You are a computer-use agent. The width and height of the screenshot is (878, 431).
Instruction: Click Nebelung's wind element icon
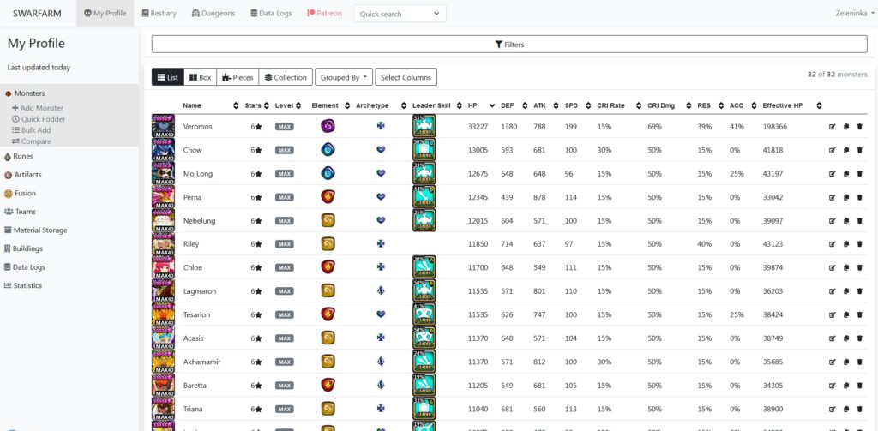click(x=328, y=220)
